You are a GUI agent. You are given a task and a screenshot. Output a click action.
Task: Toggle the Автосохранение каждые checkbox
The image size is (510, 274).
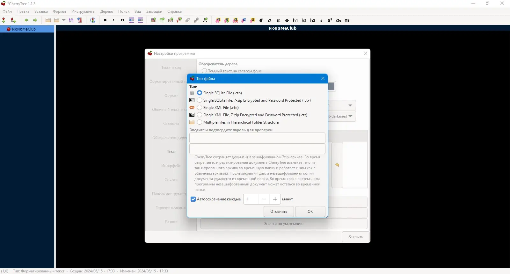(193, 199)
